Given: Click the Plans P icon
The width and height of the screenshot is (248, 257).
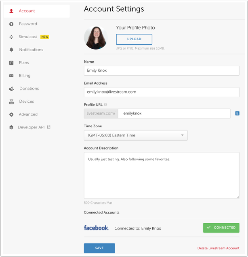Looking at the screenshot, I should tap(11, 63).
